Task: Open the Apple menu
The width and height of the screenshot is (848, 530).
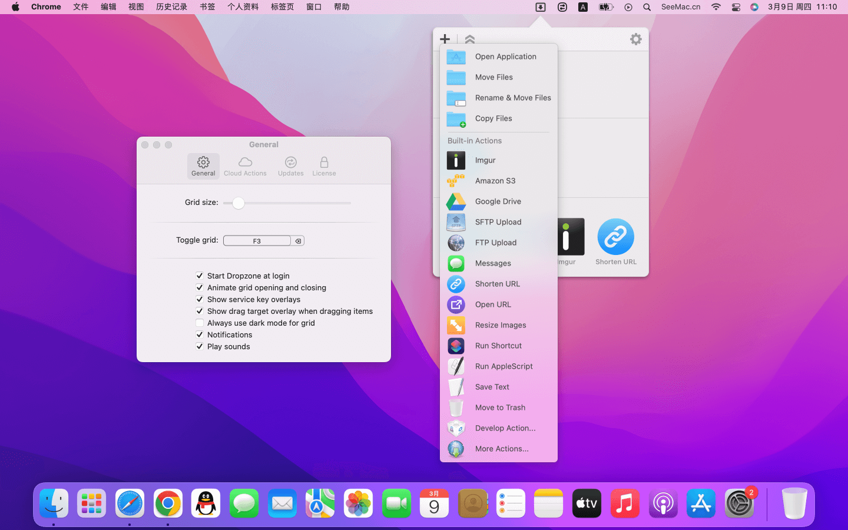Action: [15, 7]
